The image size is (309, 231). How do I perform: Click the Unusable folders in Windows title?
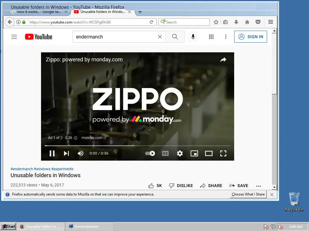pos(46,175)
